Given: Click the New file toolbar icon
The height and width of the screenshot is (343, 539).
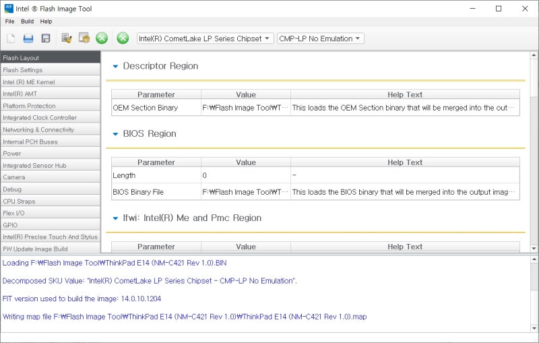Looking at the screenshot, I should [x=11, y=38].
